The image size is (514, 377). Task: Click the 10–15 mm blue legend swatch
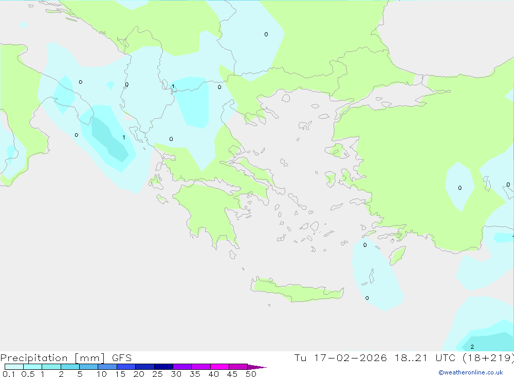coord(107,367)
